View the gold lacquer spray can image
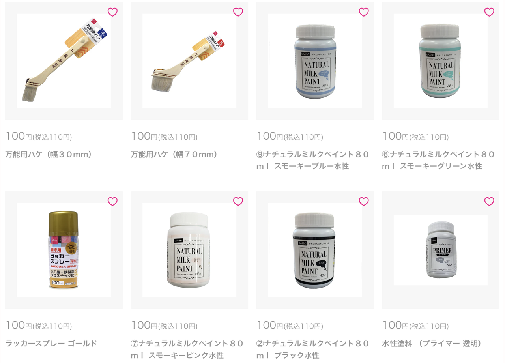This screenshot has width=505, height=363. (64, 250)
